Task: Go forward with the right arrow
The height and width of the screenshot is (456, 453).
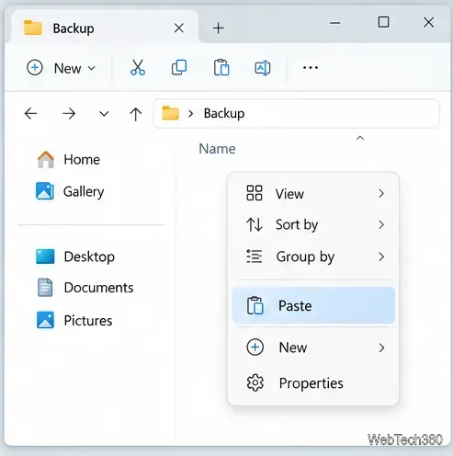Action: [x=69, y=114]
